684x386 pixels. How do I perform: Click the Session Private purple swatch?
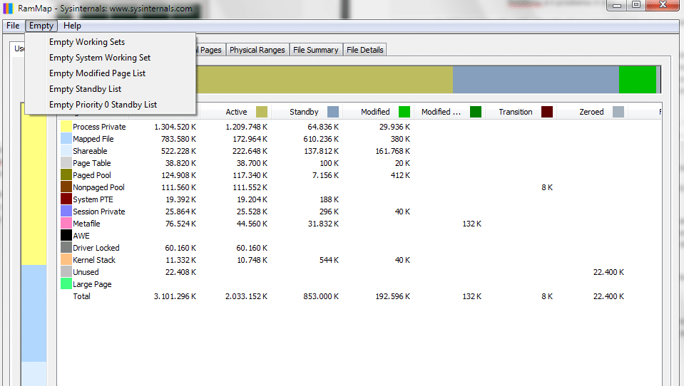[66, 212]
